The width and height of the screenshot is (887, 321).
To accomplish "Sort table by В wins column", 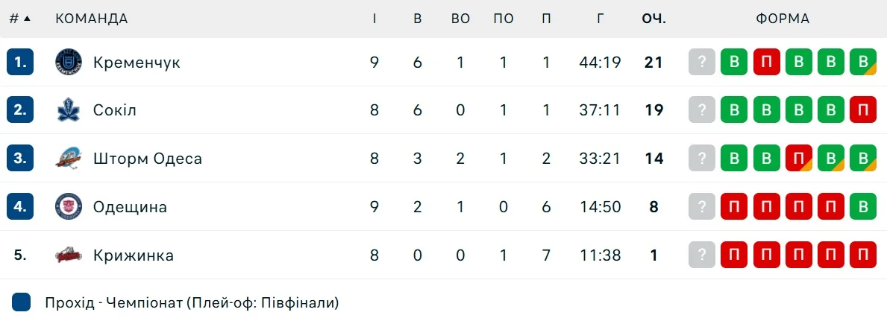I will [x=418, y=19].
